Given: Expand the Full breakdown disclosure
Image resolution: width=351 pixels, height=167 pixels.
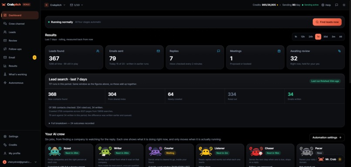Looking at the screenshot, I should tap(71, 123).
